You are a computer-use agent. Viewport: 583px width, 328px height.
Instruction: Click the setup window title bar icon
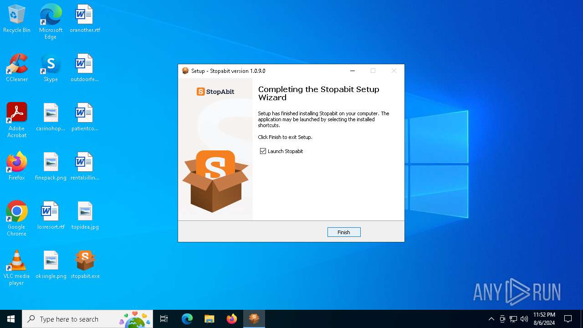(x=185, y=71)
